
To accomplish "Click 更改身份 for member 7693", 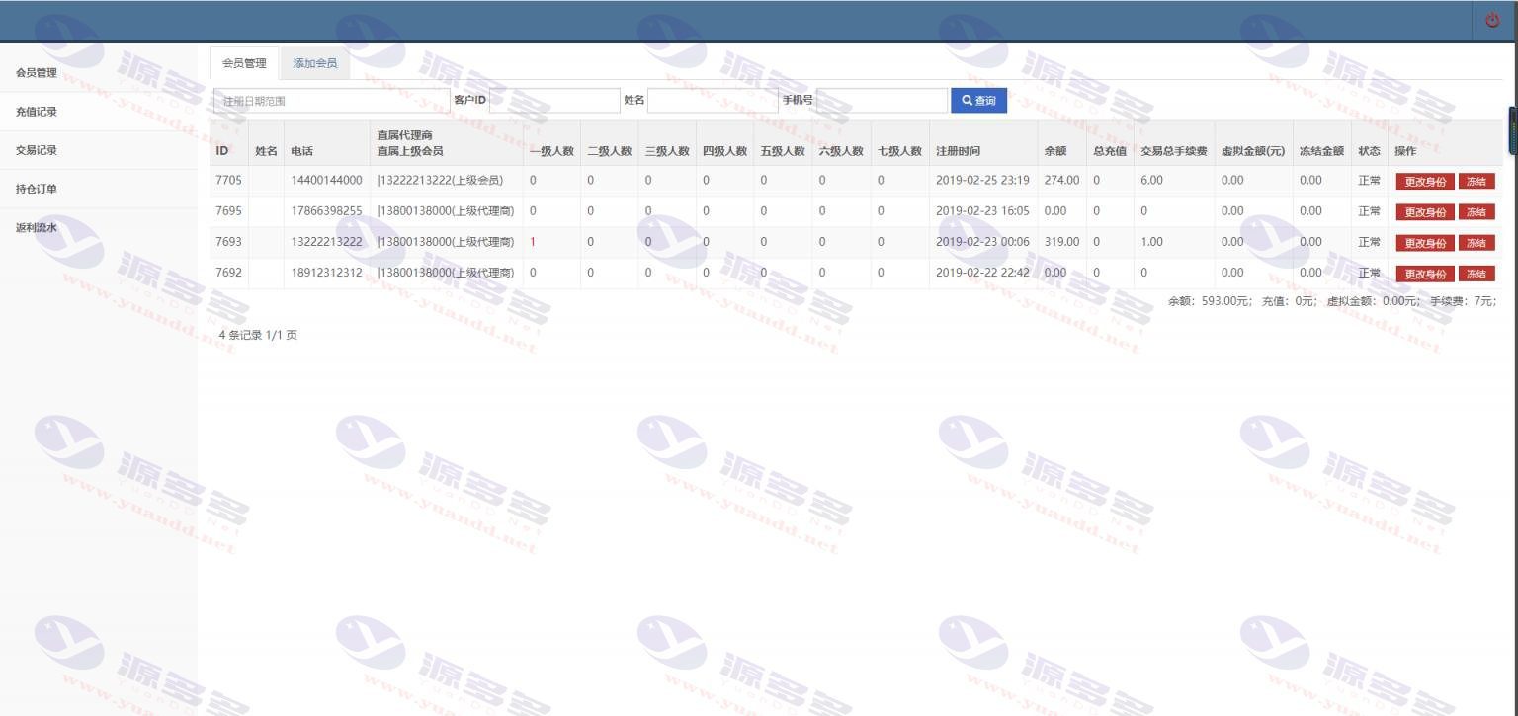I will [1425, 243].
